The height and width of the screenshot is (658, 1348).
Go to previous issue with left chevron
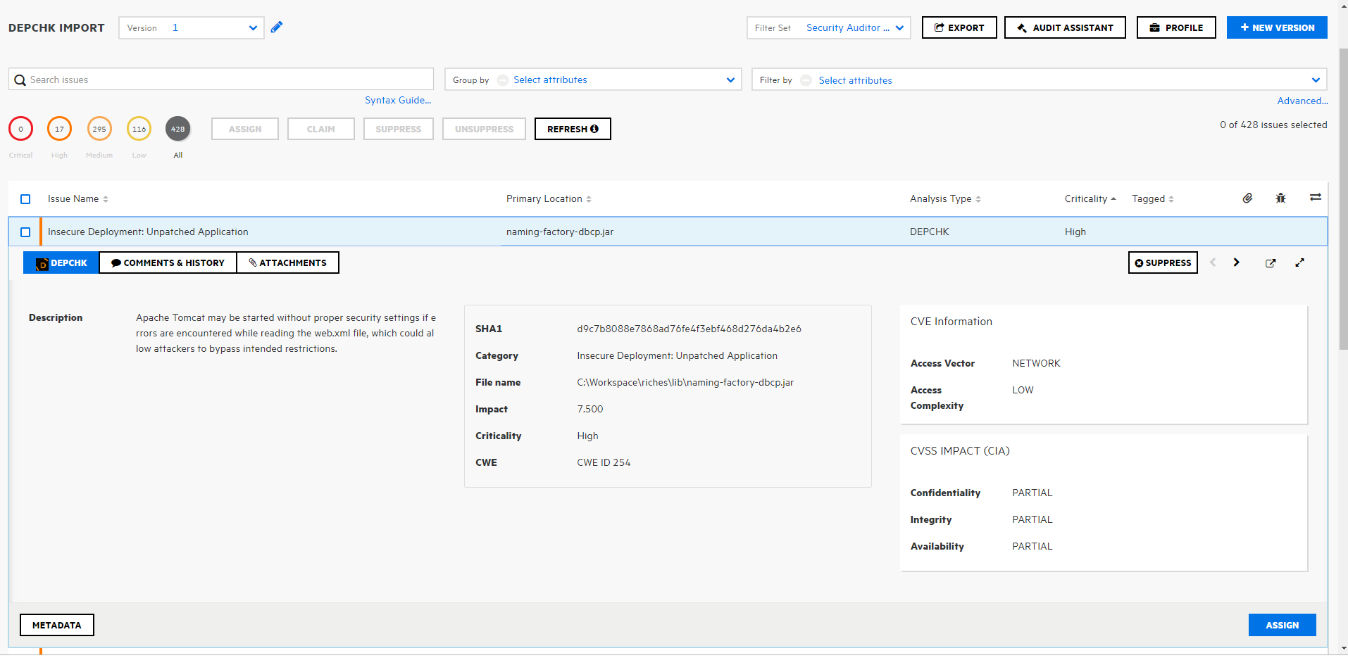click(1213, 262)
